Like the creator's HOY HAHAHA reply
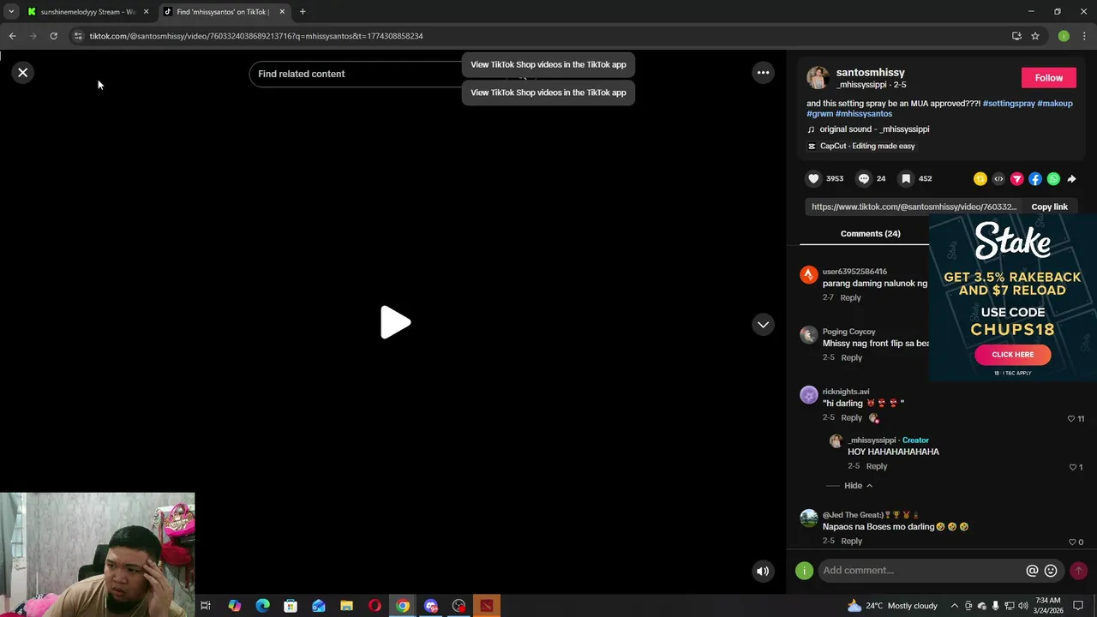 point(1072,467)
